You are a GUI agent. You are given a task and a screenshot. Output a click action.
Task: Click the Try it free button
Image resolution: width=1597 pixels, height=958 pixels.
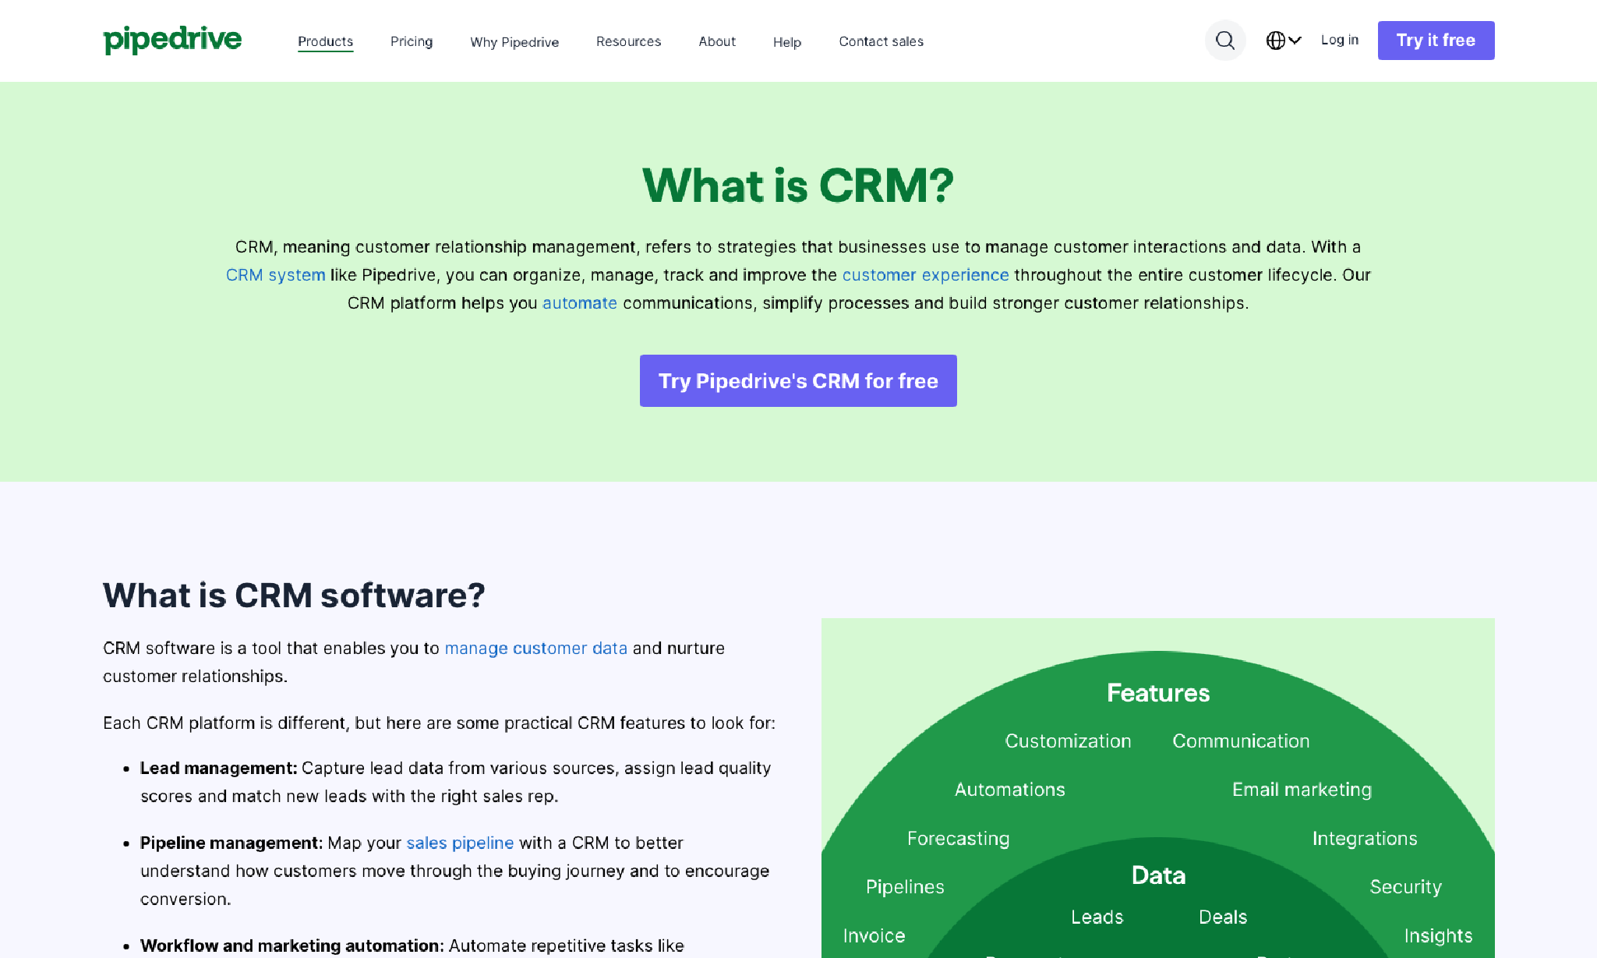coord(1436,40)
